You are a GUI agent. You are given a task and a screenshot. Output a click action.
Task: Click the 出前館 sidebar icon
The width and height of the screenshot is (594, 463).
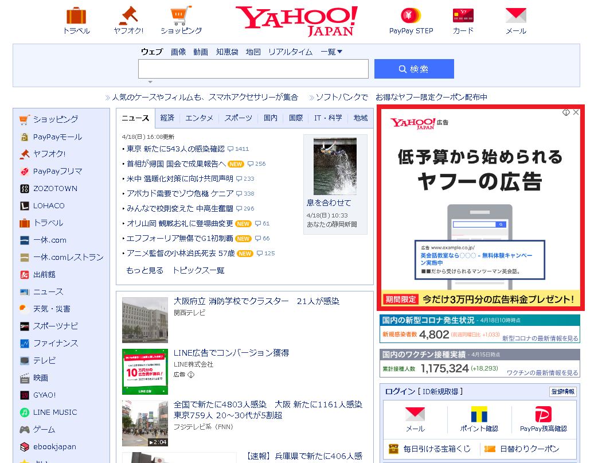point(24,275)
